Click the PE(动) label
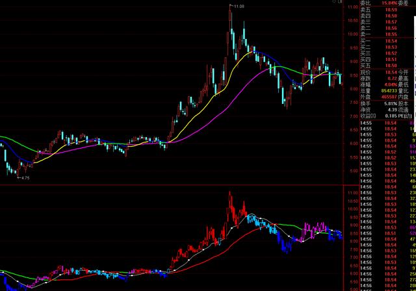Viewport: 416px width, 291px height. pos(405,116)
